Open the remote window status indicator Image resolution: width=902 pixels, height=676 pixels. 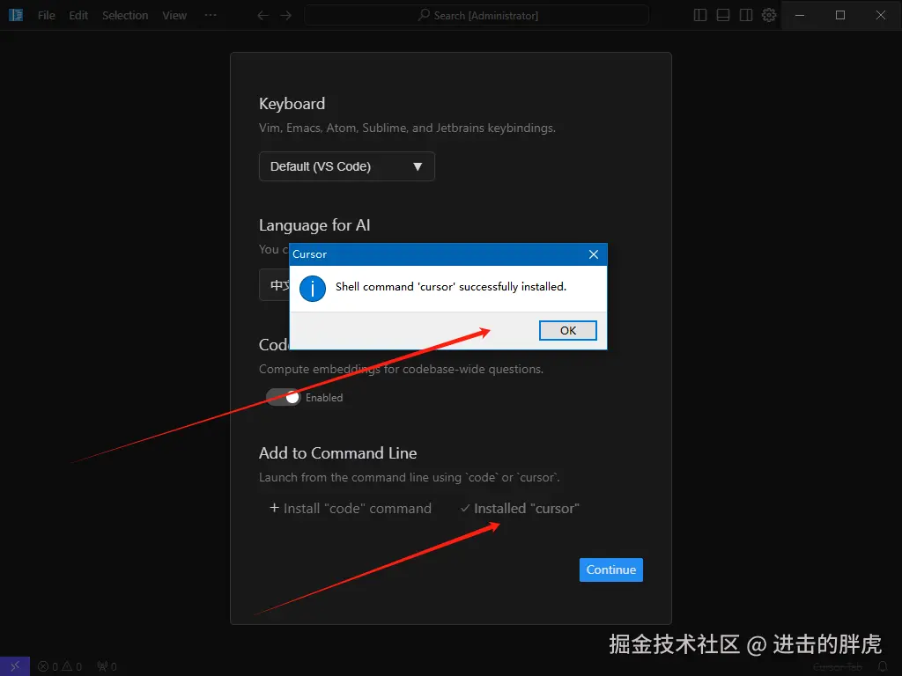(x=15, y=666)
